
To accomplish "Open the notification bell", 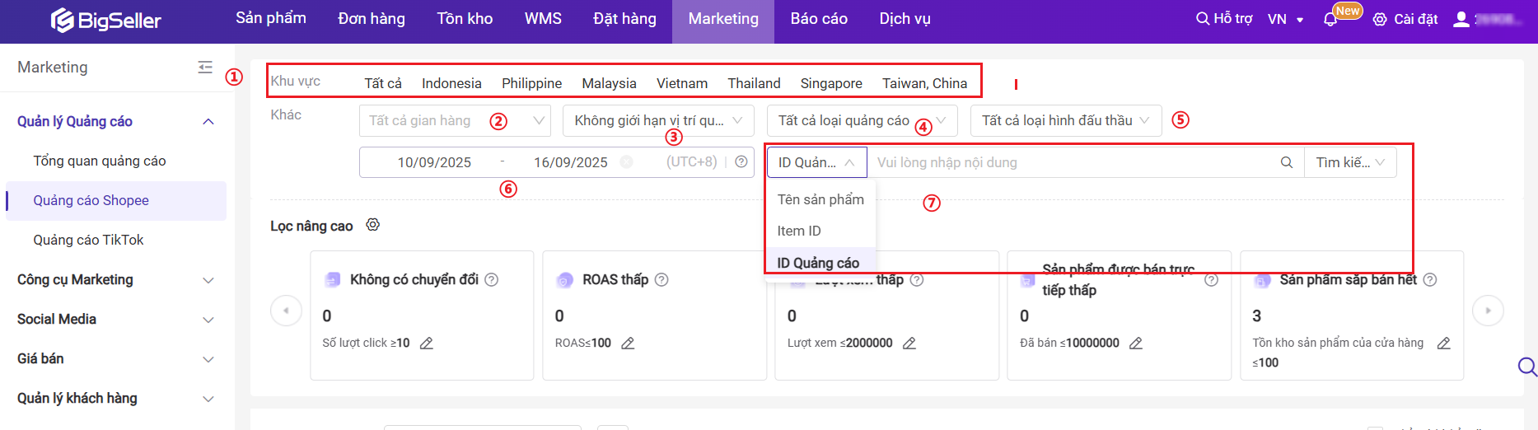I will tap(1330, 19).
